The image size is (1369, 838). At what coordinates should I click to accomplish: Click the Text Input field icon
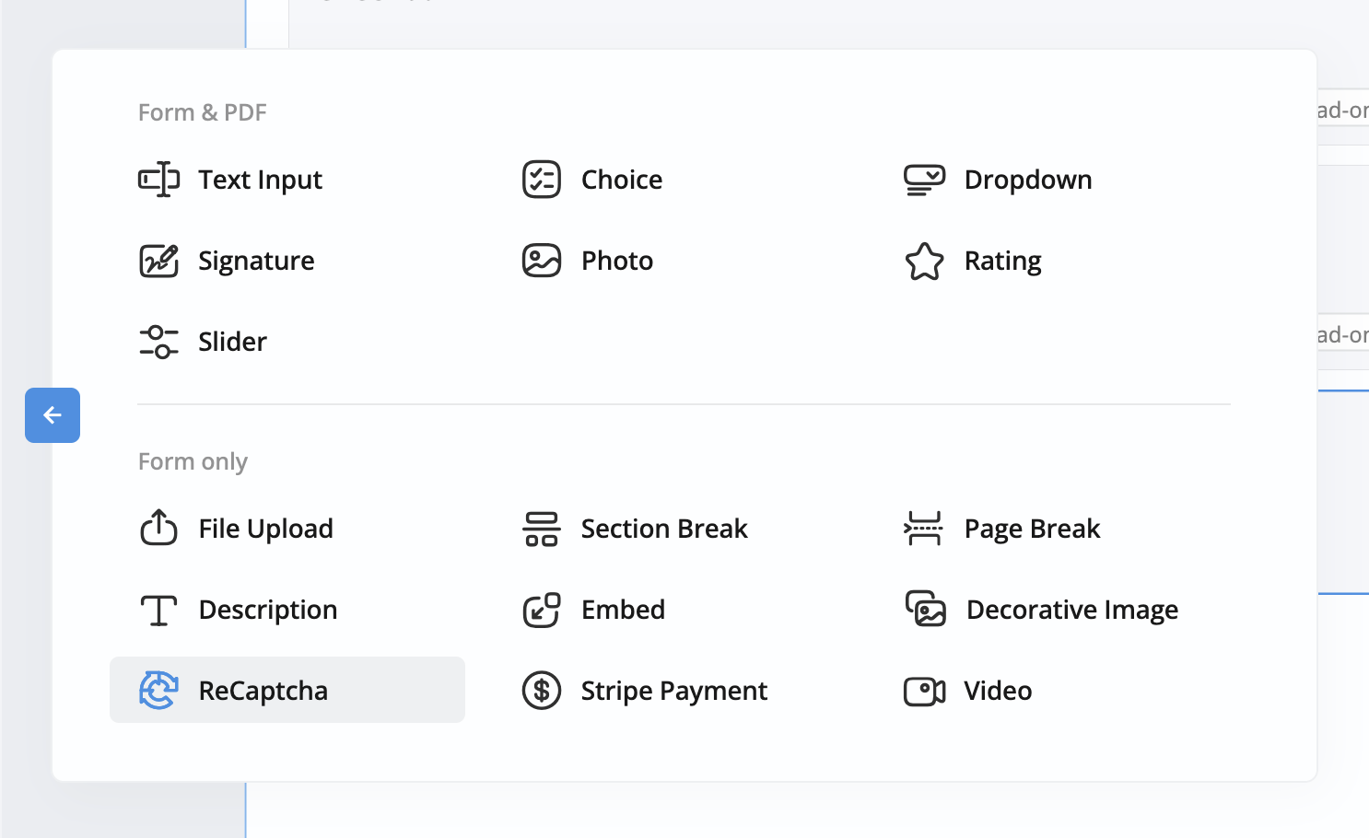(158, 180)
